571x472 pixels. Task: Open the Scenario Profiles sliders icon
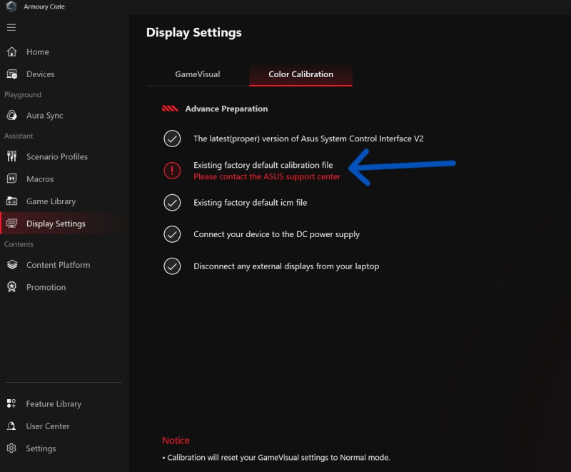point(11,156)
